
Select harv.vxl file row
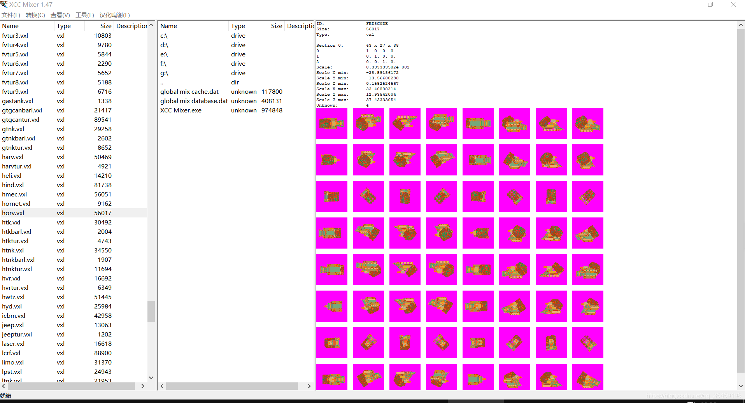pyautogui.click(x=74, y=157)
